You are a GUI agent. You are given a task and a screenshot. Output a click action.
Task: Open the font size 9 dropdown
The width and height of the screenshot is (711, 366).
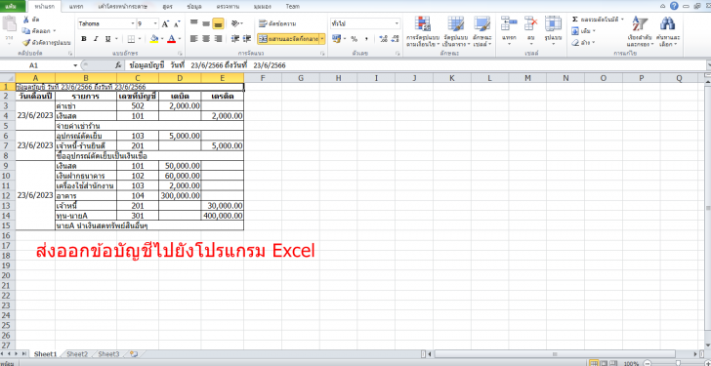click(155, 23)
